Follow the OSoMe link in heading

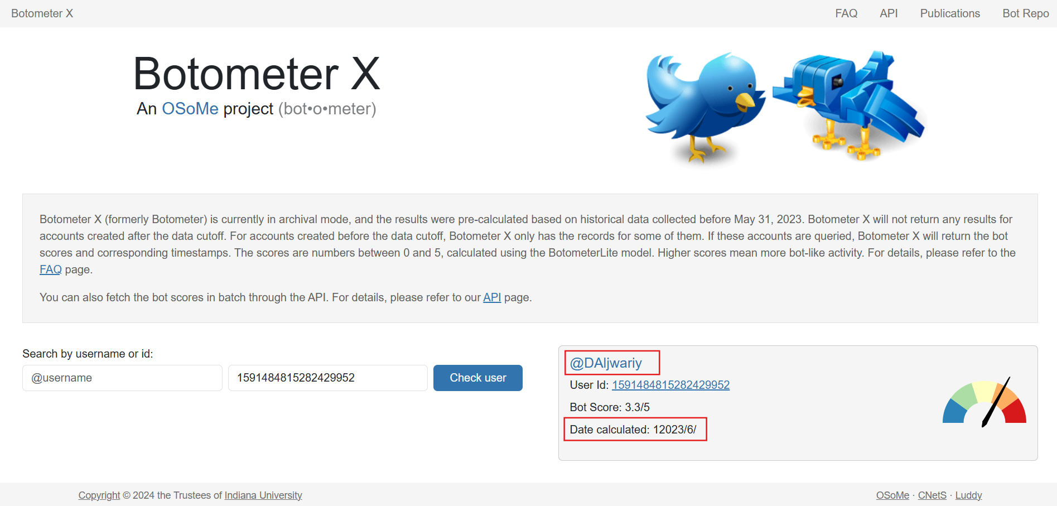coord(190,108)
